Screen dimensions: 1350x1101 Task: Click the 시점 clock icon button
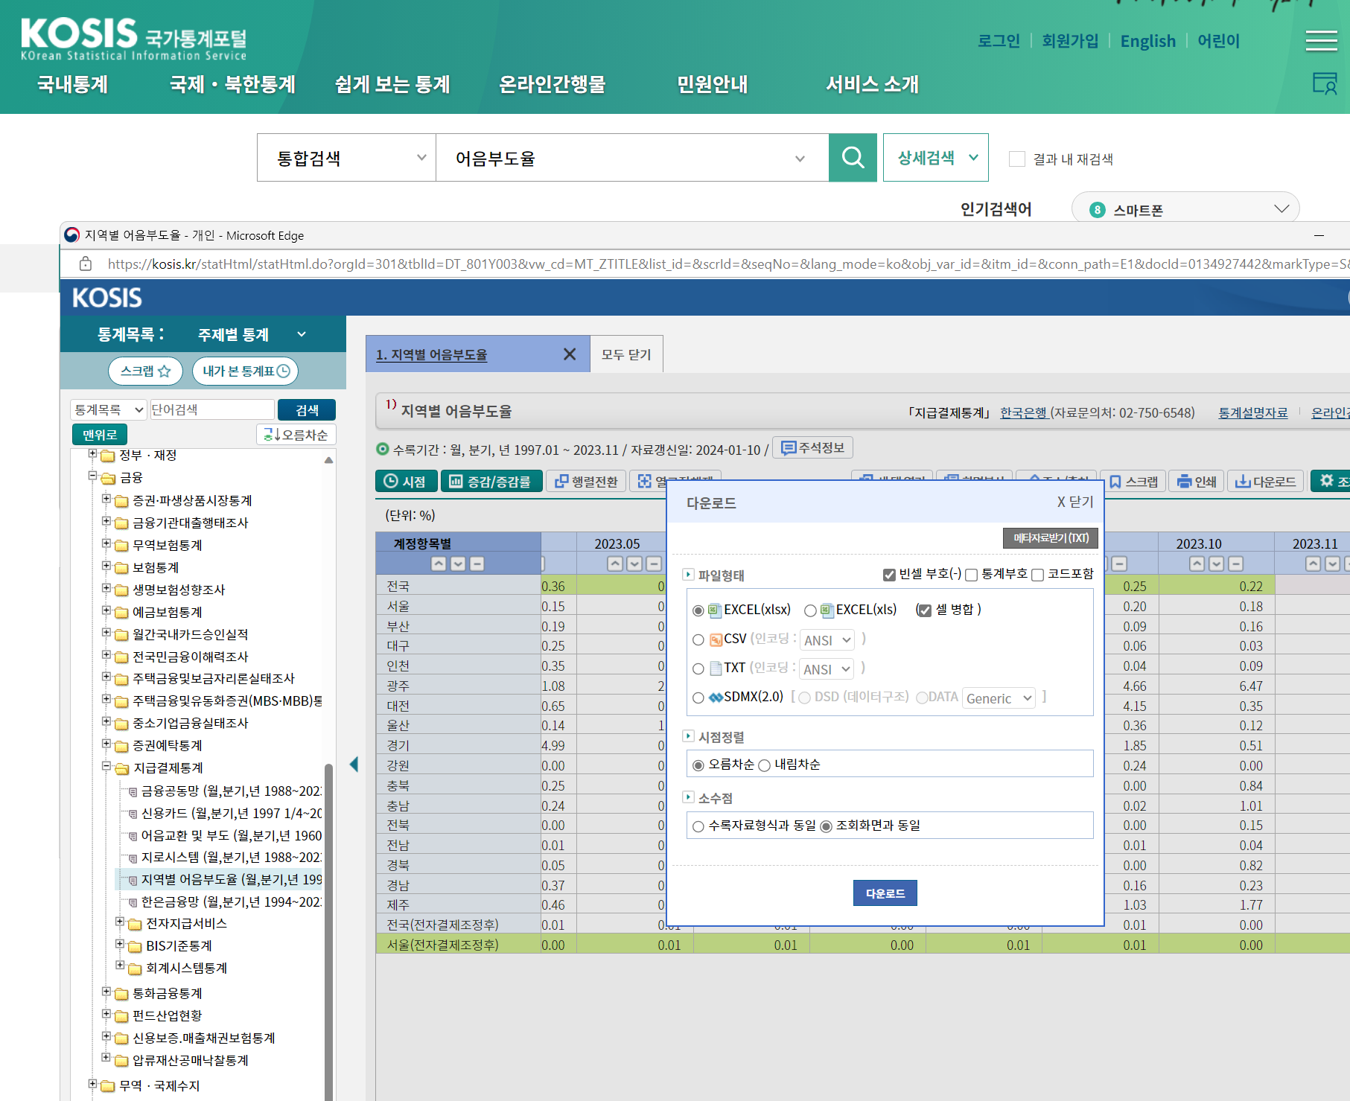406,482
